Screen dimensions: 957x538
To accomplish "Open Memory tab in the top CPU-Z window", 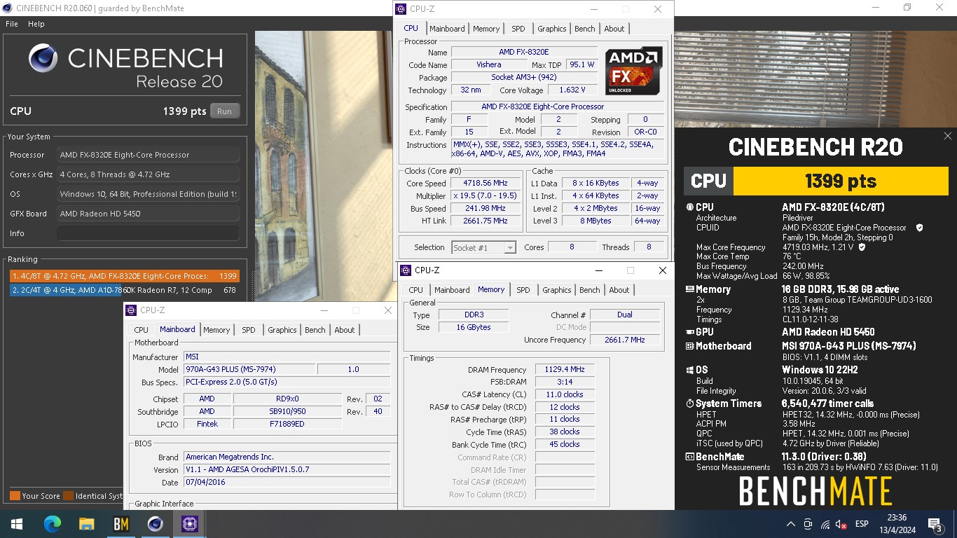I will pos(486,29).
